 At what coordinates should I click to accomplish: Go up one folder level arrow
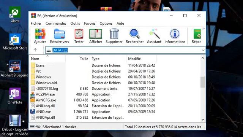pyautogui.click(x=35, y=50)
